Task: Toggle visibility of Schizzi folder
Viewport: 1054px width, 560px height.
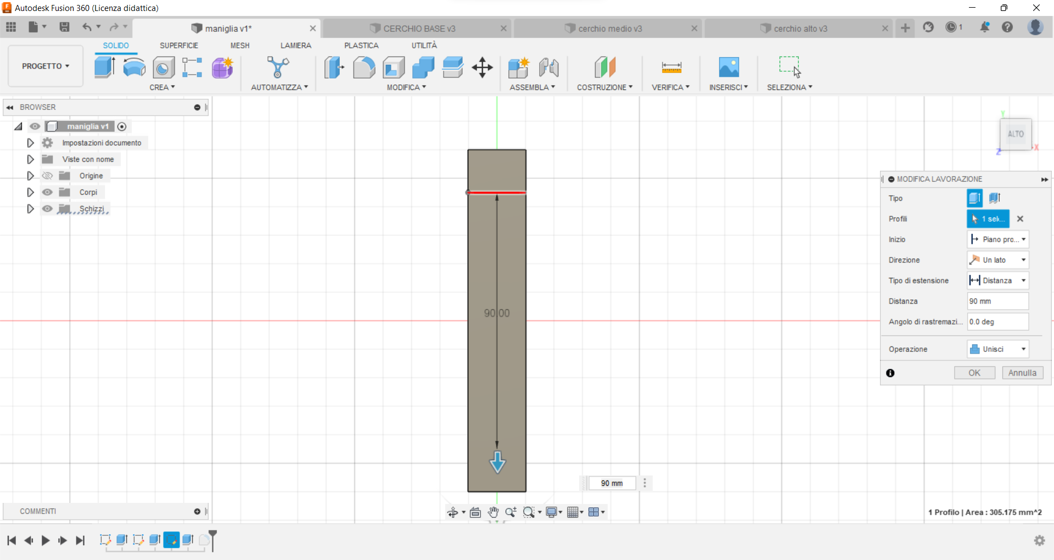Action: click(48, 209)
